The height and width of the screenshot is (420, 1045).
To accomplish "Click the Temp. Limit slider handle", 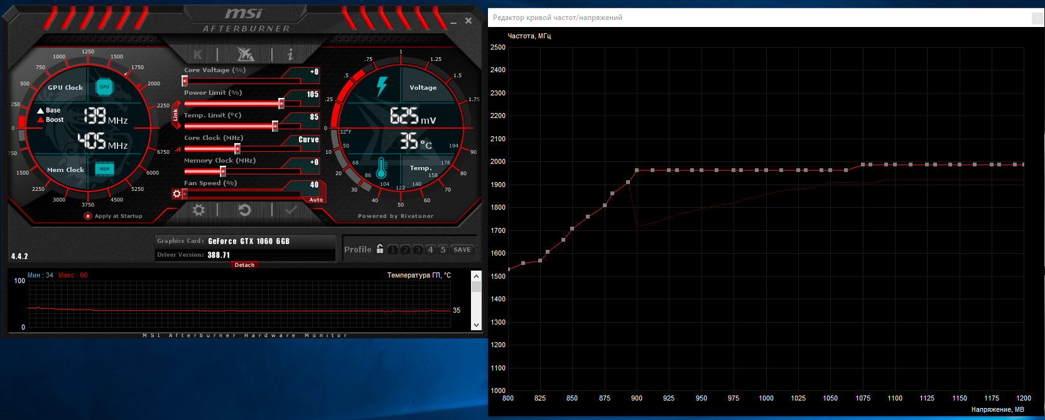I will click(275, 126).
